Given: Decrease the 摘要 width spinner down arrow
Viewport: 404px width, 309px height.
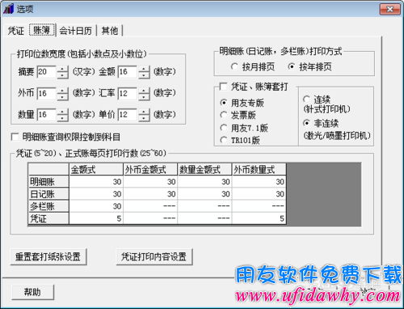Looking at the screenshot, I should (x=62, y=75).
